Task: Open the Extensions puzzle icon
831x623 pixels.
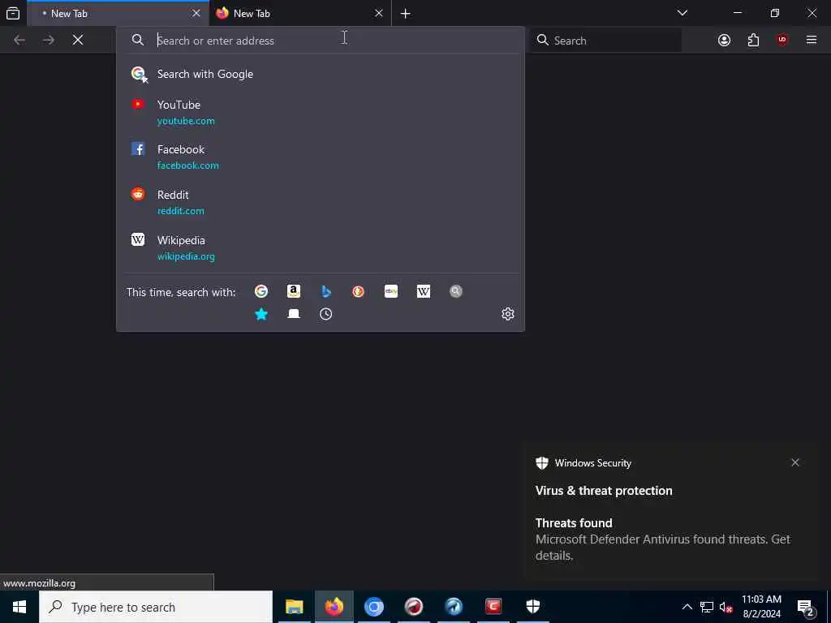Action: [x=753, y=41]
